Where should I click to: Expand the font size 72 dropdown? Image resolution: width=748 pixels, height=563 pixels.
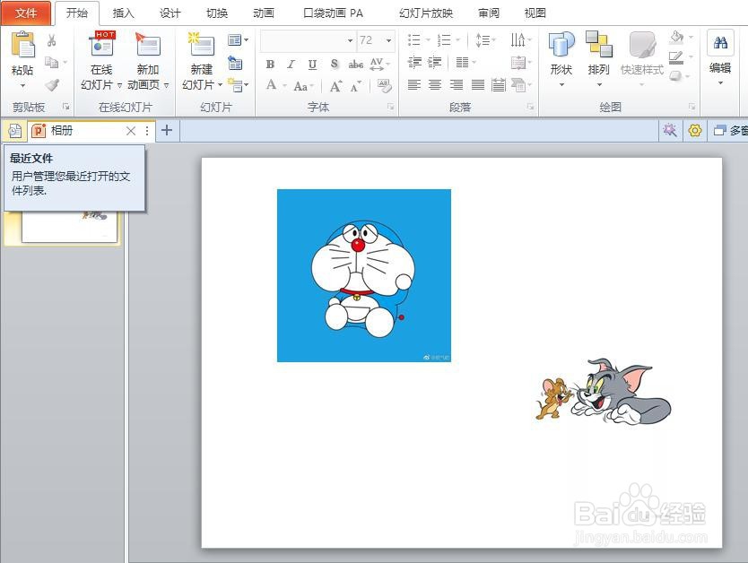pos(388,40)
